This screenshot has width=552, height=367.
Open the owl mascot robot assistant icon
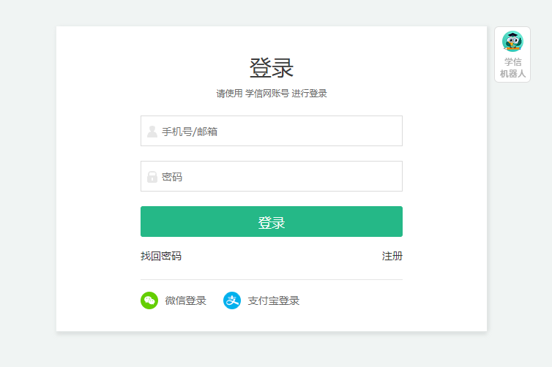pos(512,41)
